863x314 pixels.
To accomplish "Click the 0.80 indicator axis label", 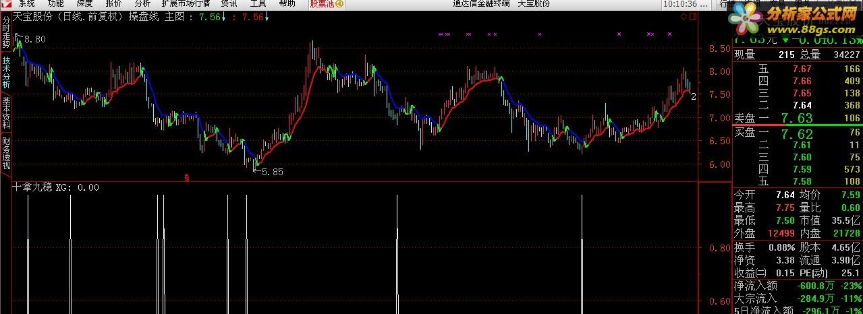I will [719, 248].
